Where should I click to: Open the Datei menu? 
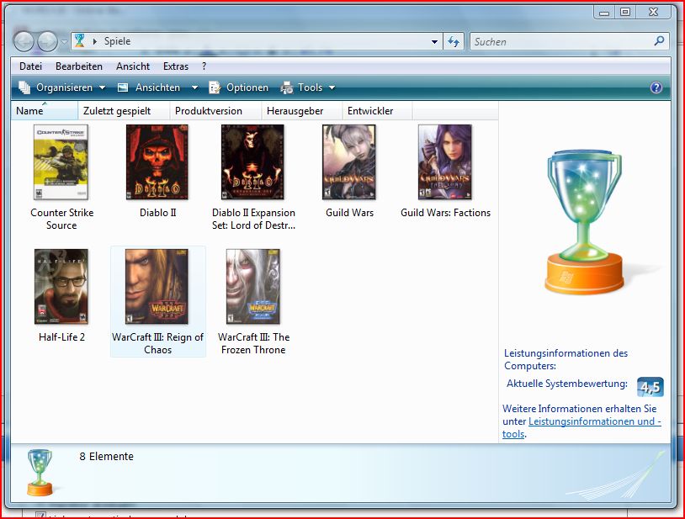pyautogui.click(x=30, y=66)
